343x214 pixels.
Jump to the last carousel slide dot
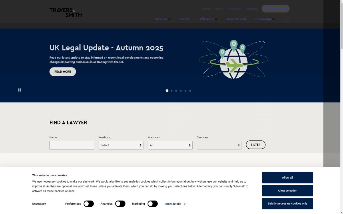click(190, 91)
